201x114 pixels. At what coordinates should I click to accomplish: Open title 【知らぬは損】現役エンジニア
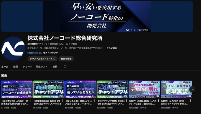79,102
